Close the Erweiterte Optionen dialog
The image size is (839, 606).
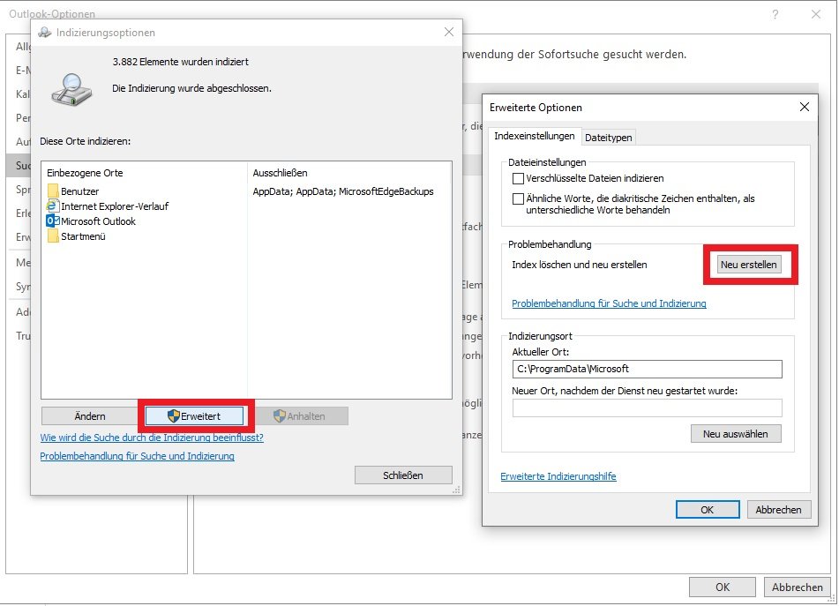(x=805, y=107)
